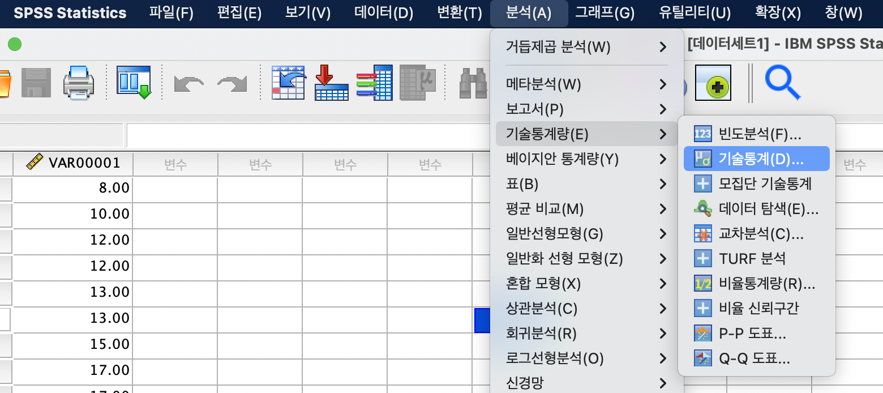Click the Go to variable icon
This screenshot has height=393, width=883.
(332, 83)
